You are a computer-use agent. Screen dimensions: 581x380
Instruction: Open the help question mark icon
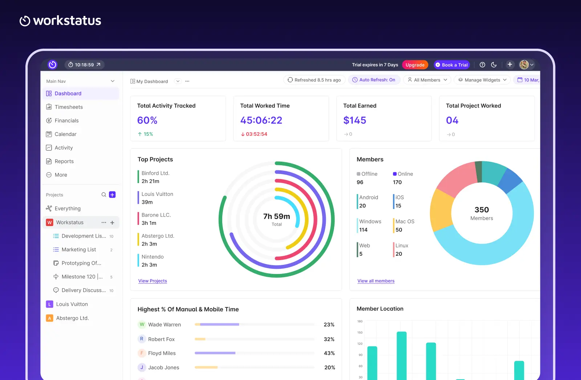[x=482, y=65]
